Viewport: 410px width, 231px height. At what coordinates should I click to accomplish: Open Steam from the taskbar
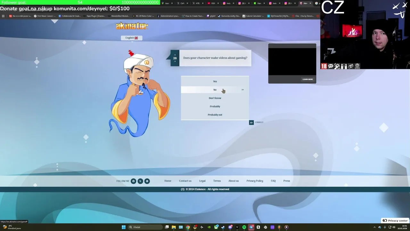pyautogui.click(x=223, y=227)
